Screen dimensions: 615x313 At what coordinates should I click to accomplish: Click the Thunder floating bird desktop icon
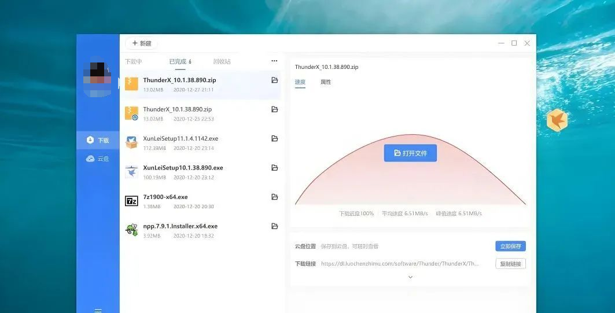pos(557,120)
